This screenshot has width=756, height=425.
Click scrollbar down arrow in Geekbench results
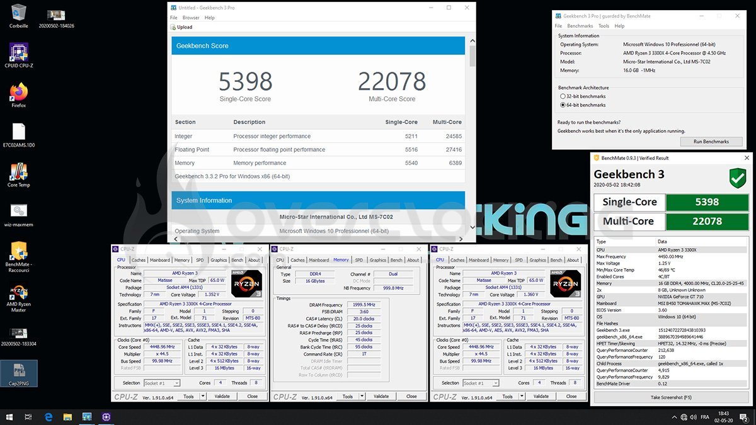[472, 228]
